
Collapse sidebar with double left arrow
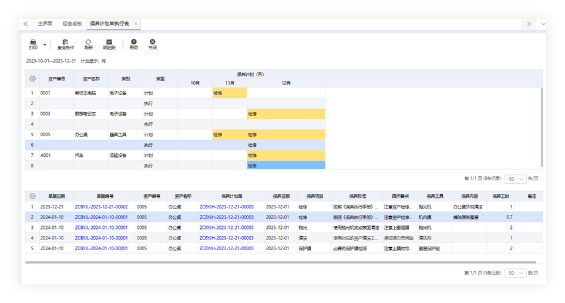[x=25, y=24]
